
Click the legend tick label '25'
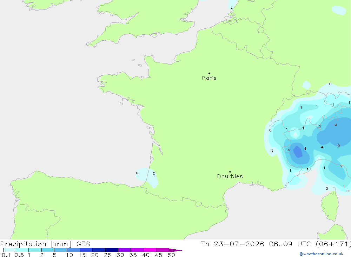107,255
